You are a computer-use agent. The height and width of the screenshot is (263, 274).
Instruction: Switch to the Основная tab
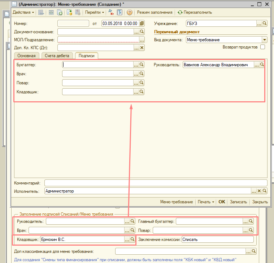[26, 56]
